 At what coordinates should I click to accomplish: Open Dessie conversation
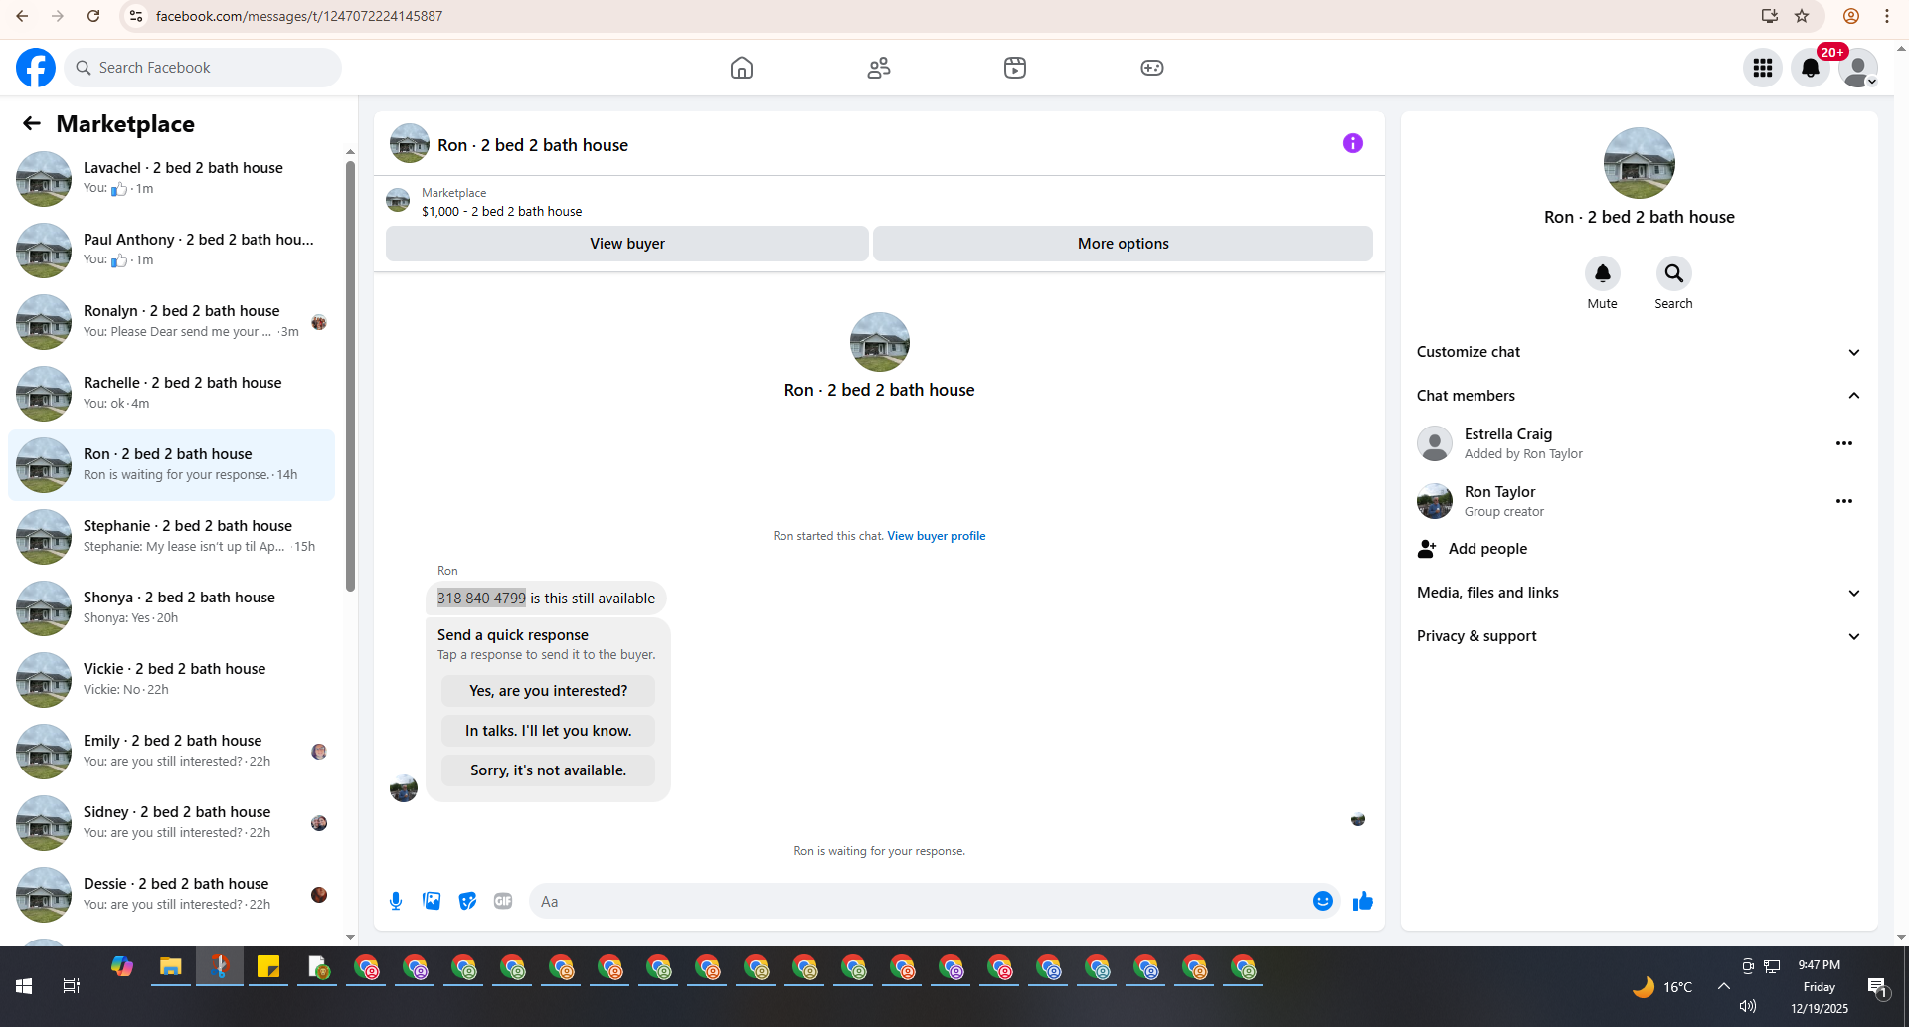pos(171,895)
